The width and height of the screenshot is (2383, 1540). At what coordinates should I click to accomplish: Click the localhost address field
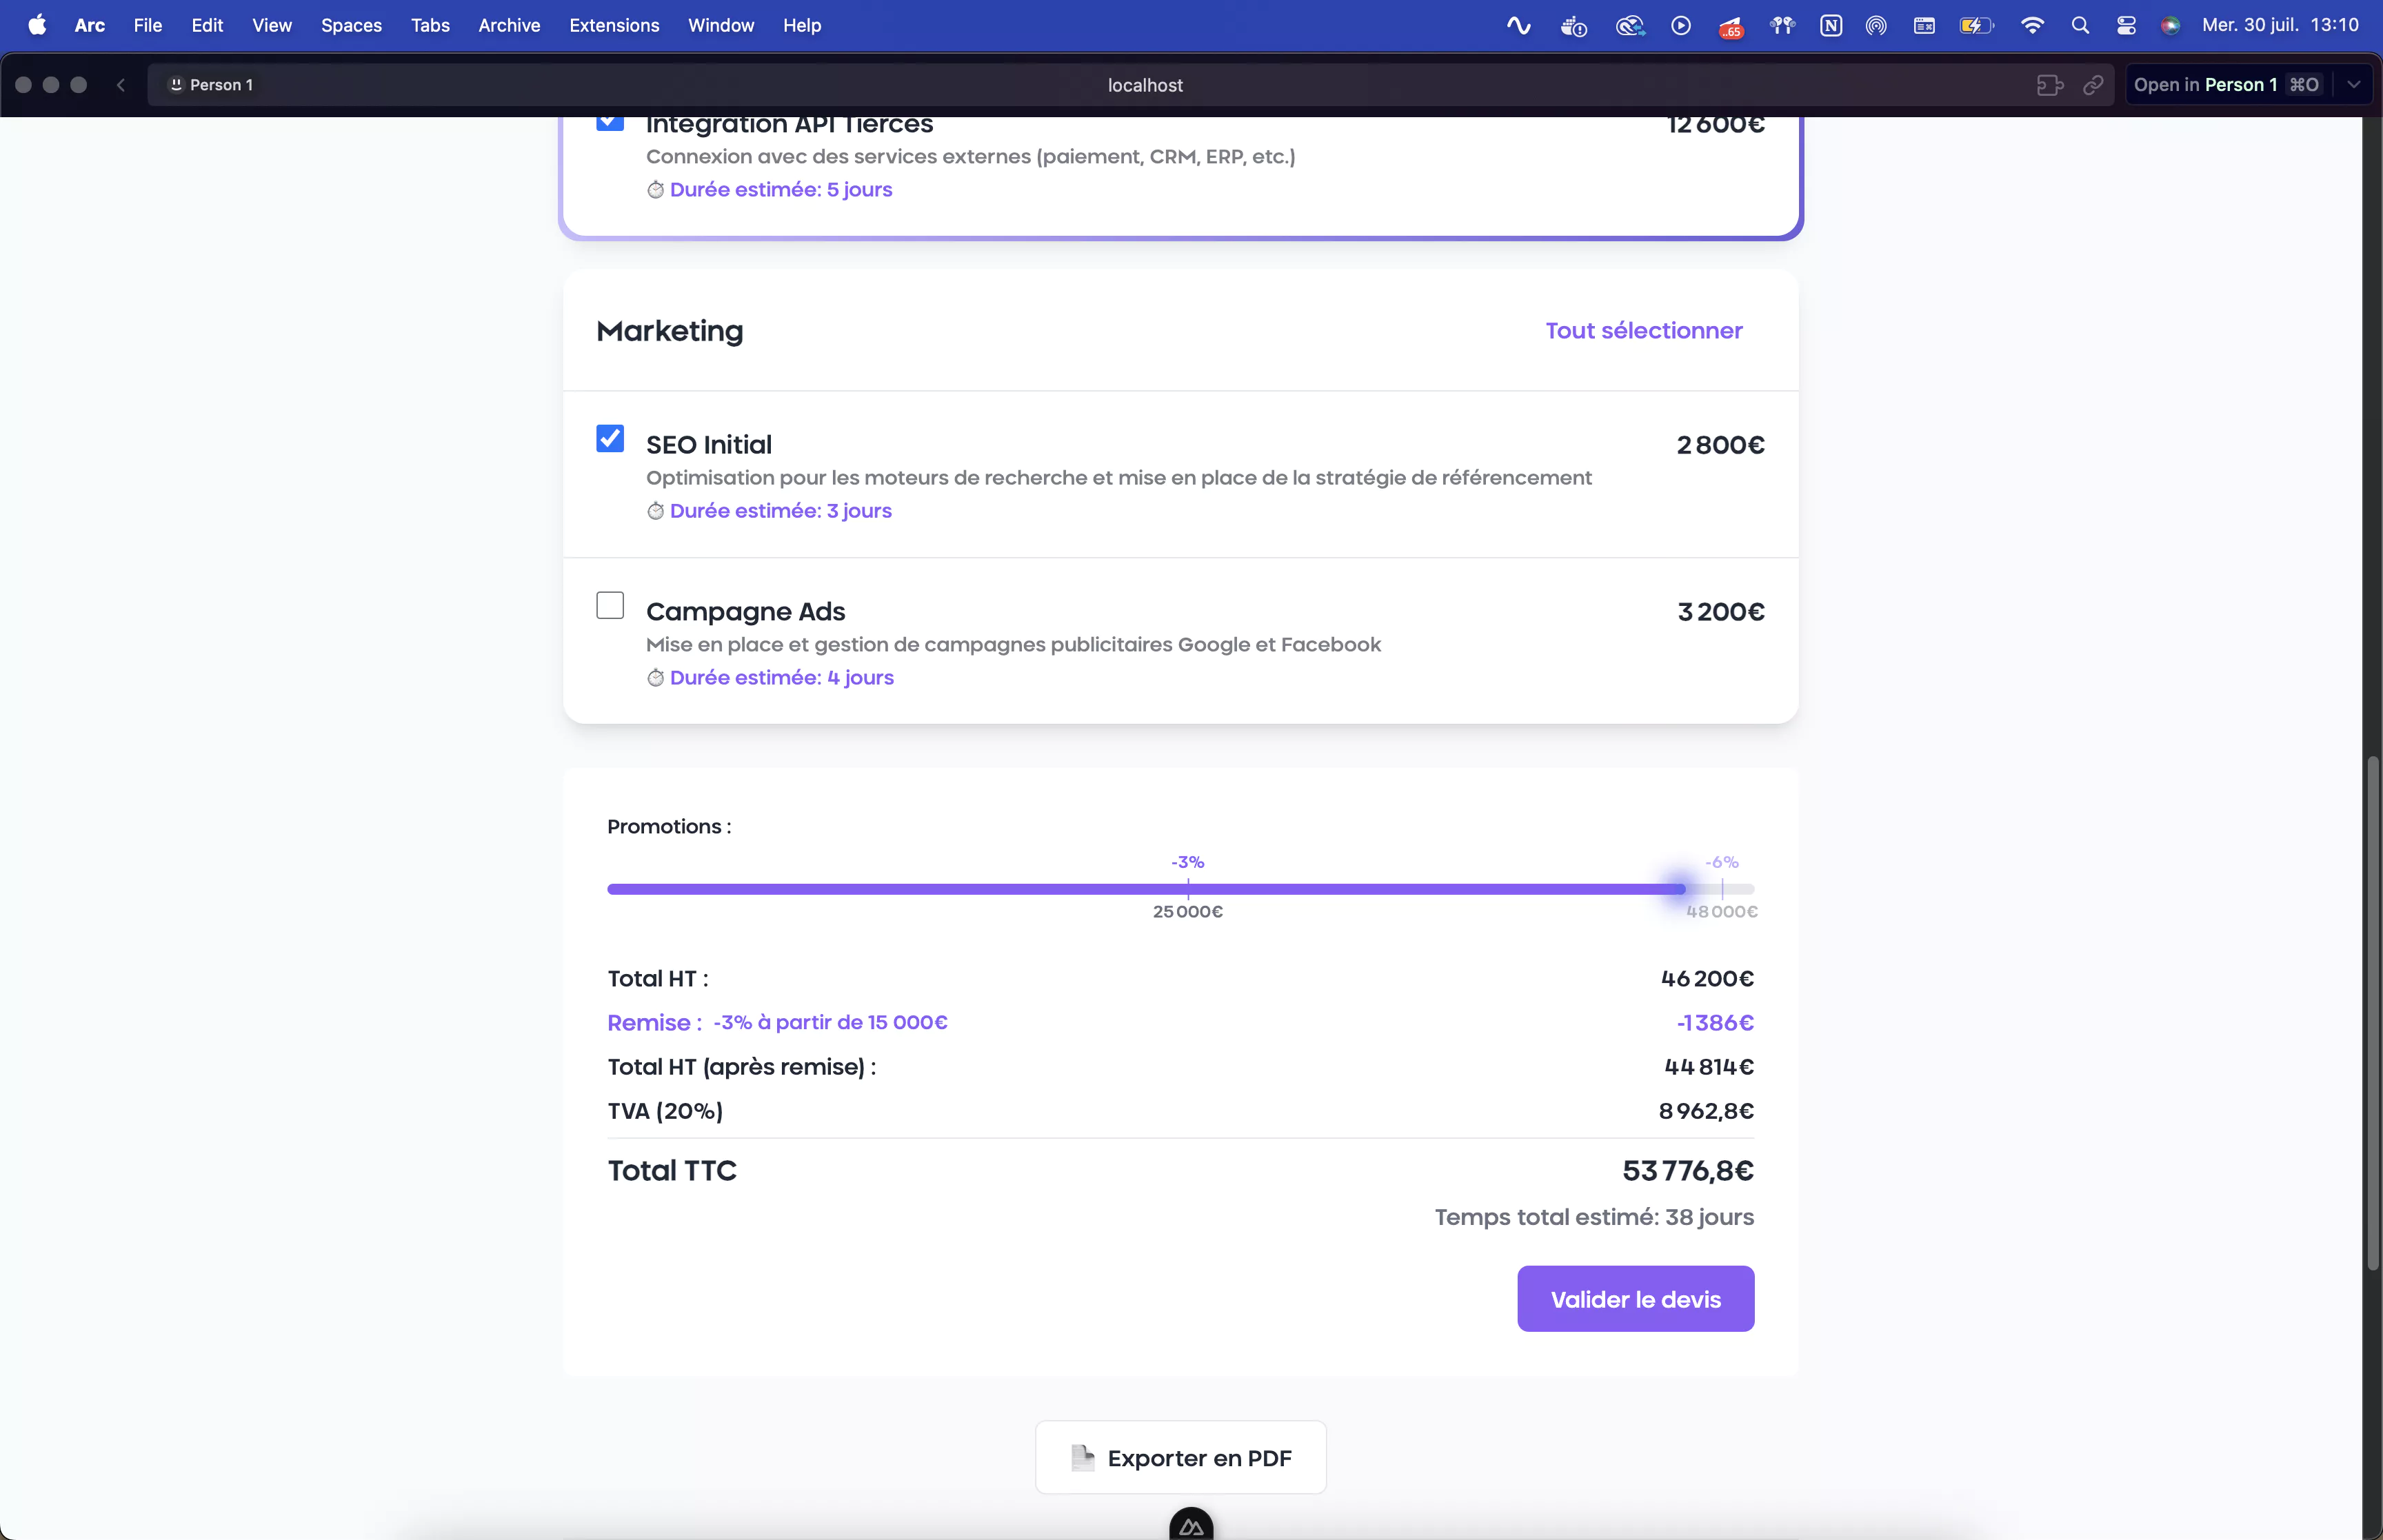point(1144,85)
